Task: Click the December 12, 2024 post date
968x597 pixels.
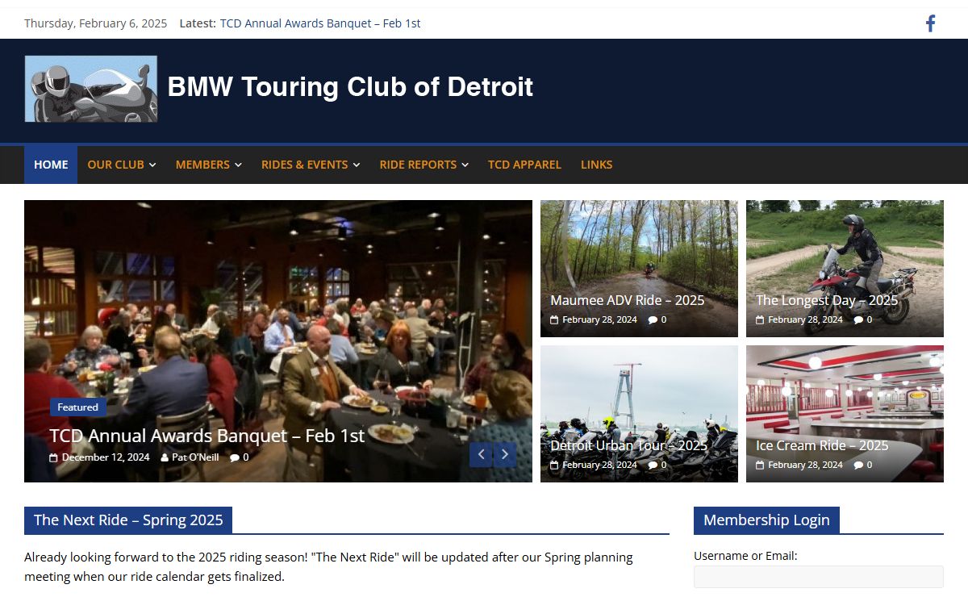Action: 106,457
